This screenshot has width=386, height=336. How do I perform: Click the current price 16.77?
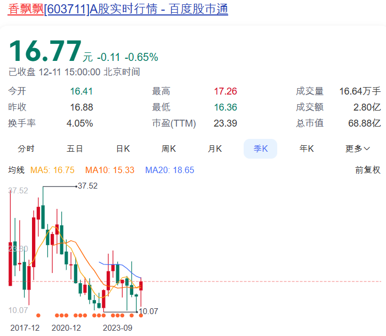45,51
